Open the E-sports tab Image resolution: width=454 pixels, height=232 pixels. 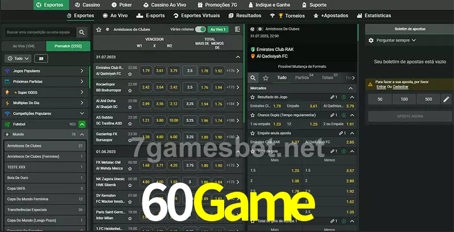[x=150, y=16]
